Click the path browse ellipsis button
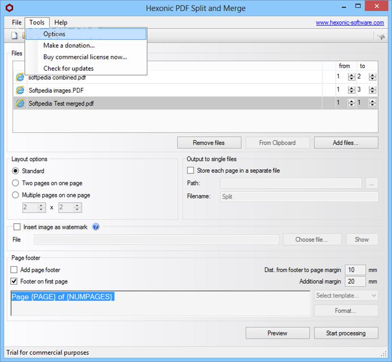This screenshot has width=392, height=362. click(372, 183)
